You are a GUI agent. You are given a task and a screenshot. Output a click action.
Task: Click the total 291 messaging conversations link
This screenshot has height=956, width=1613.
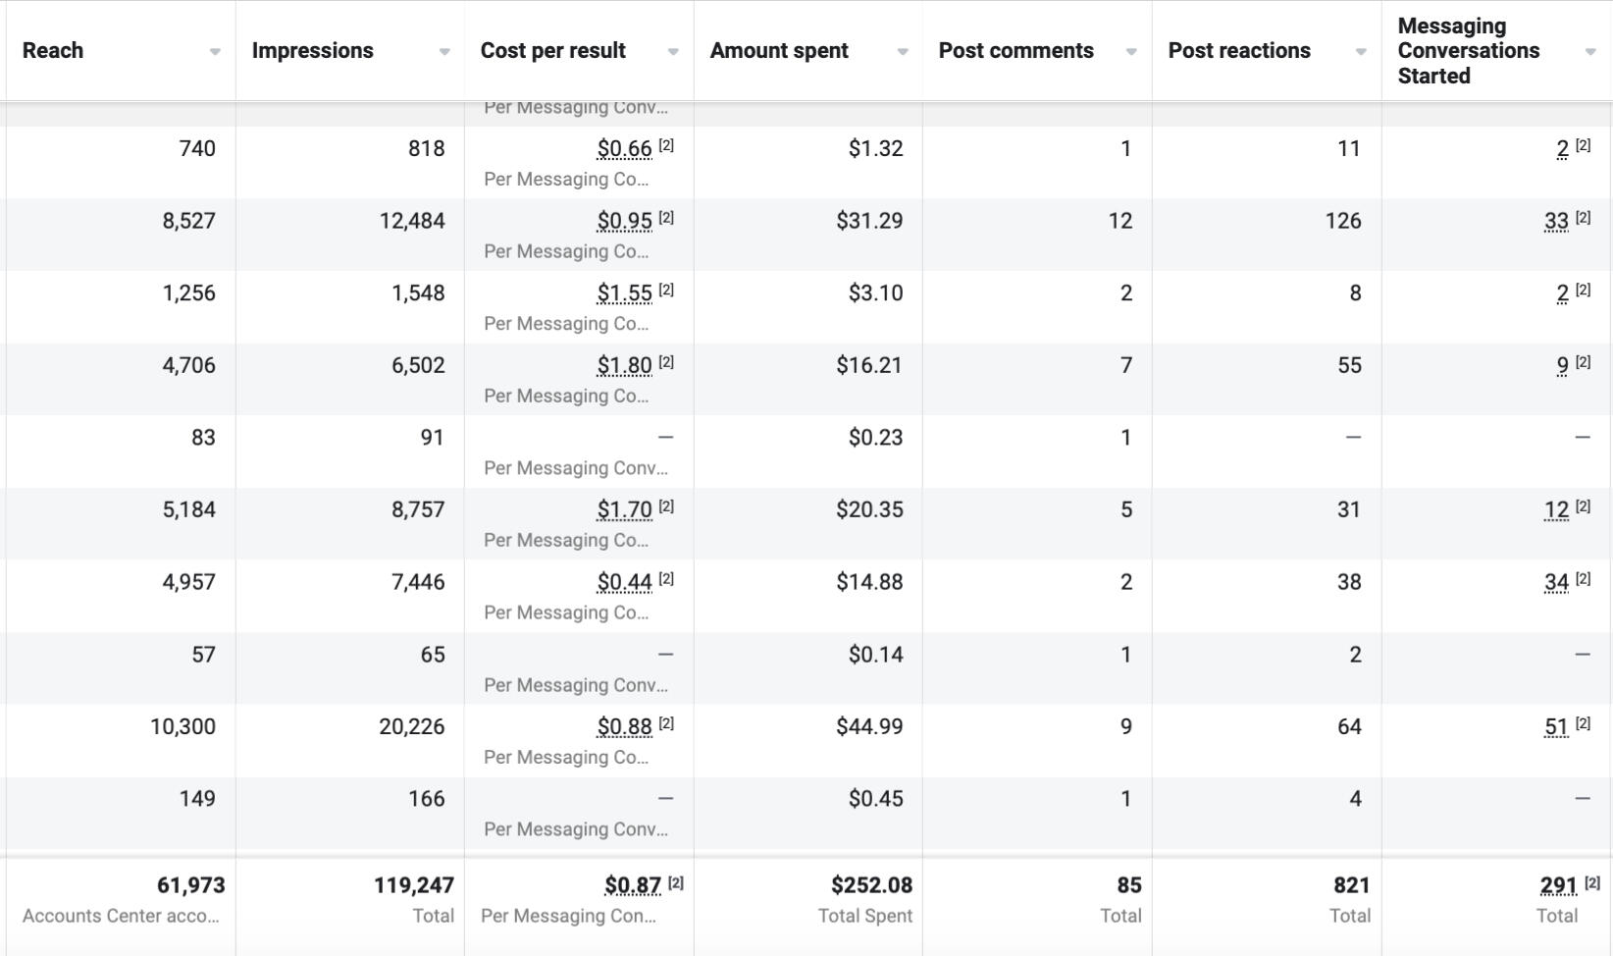(x=1558, y=885)
